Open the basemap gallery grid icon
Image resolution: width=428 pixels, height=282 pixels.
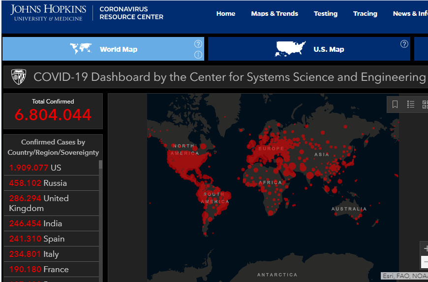point(425,104)
